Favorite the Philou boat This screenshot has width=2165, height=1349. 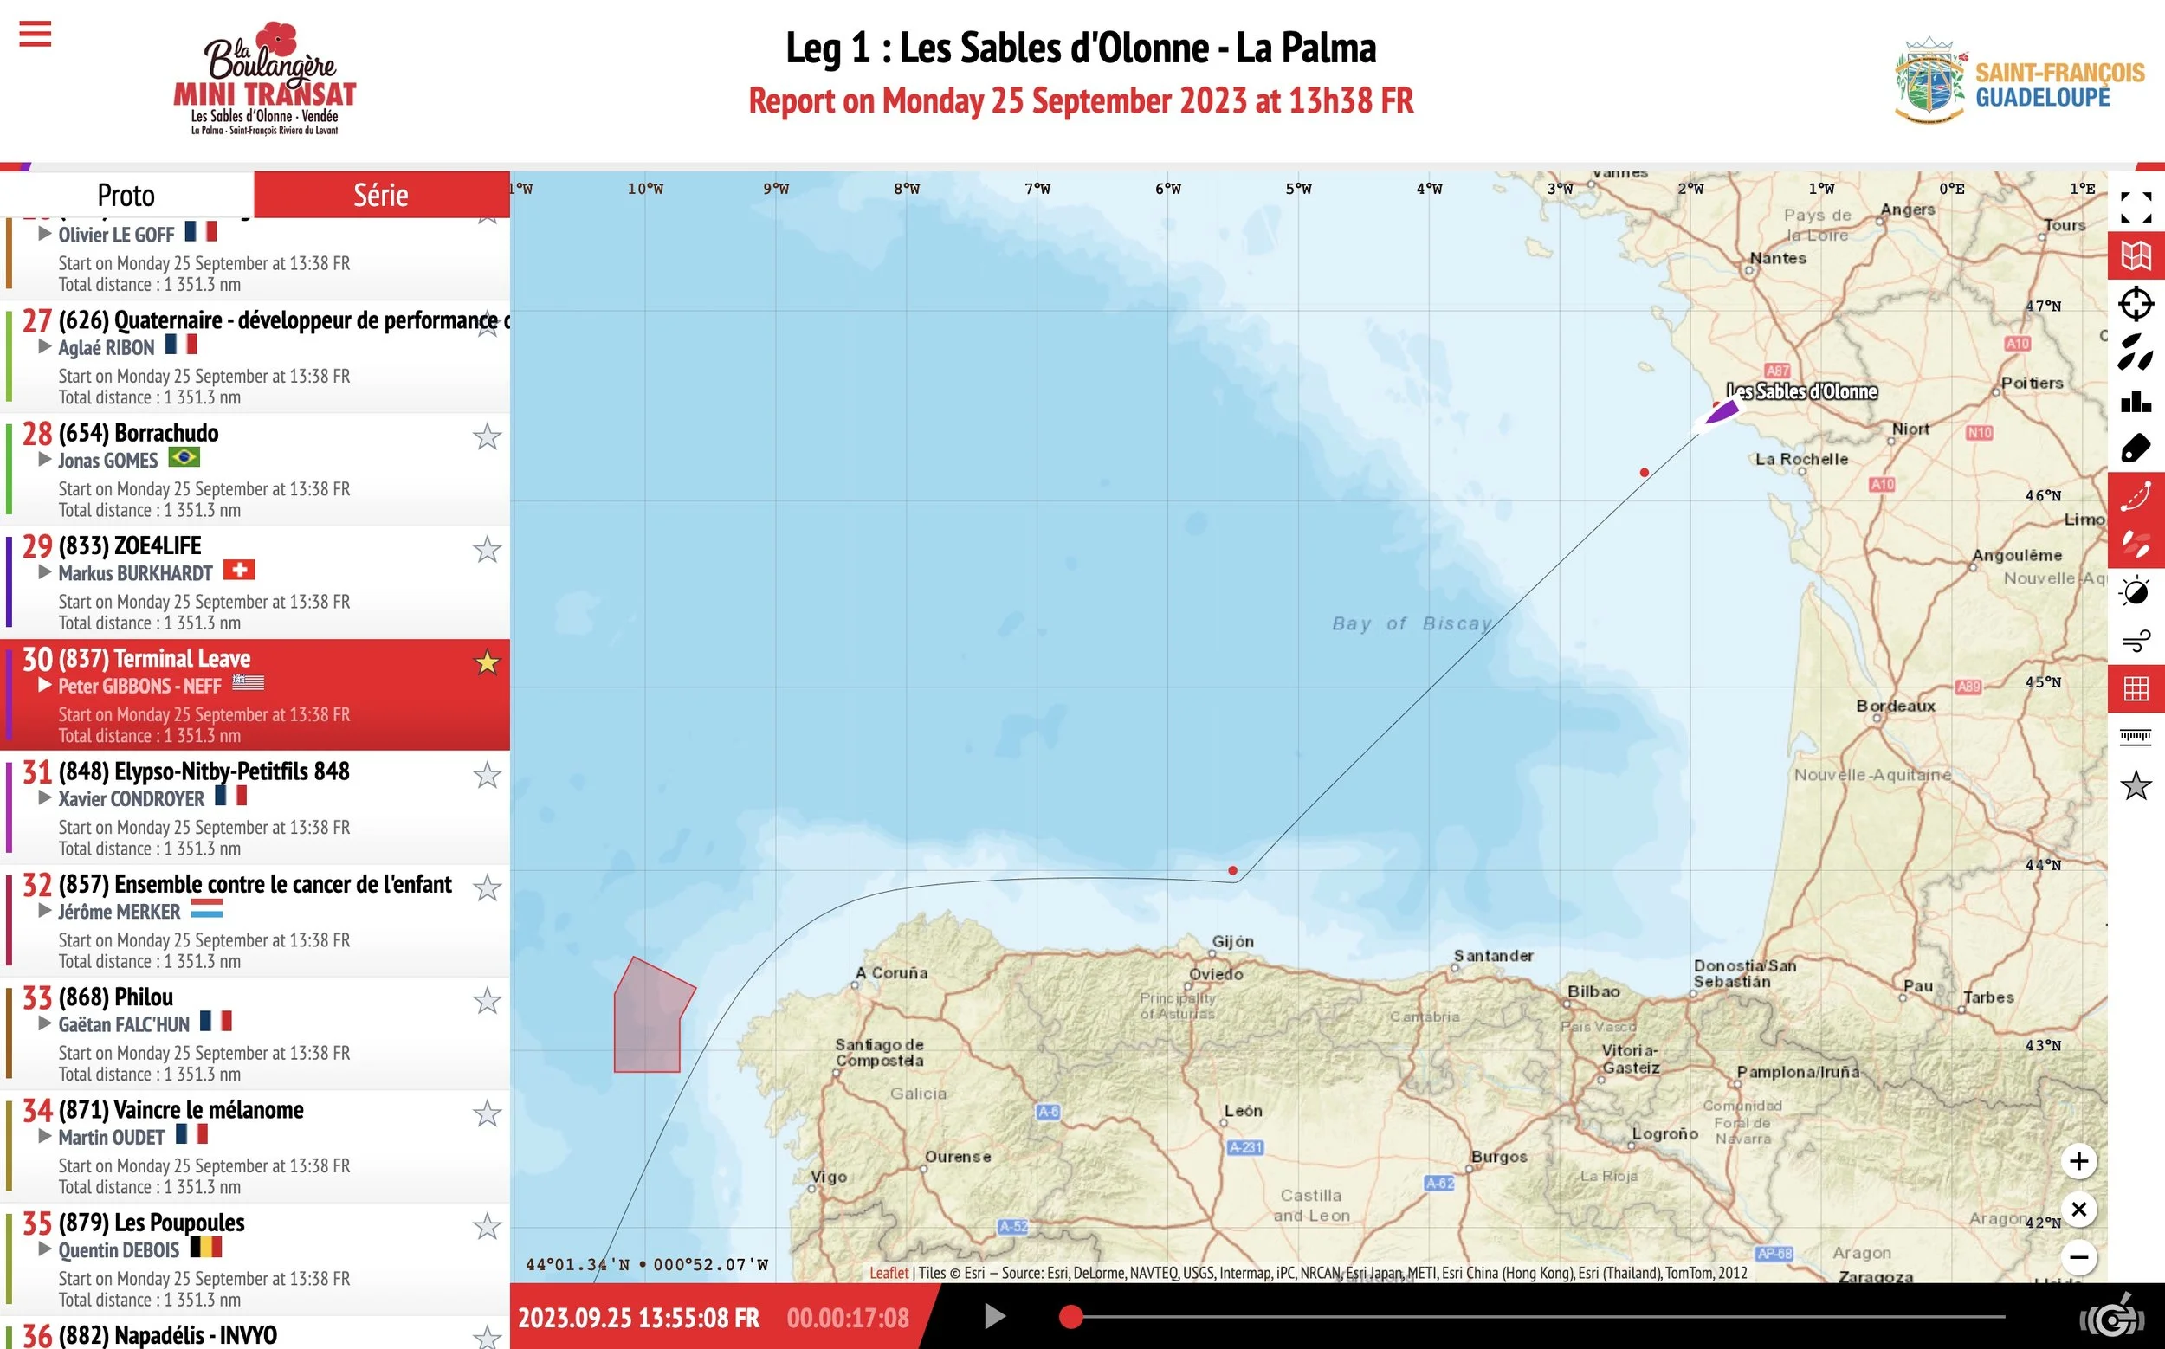pyautogui.click(x=487, y=1001)
